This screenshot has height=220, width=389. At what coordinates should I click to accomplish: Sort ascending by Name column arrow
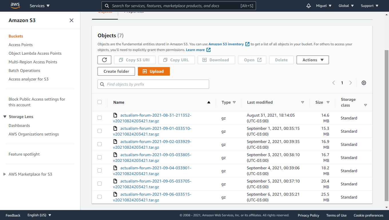pos(209,102)
